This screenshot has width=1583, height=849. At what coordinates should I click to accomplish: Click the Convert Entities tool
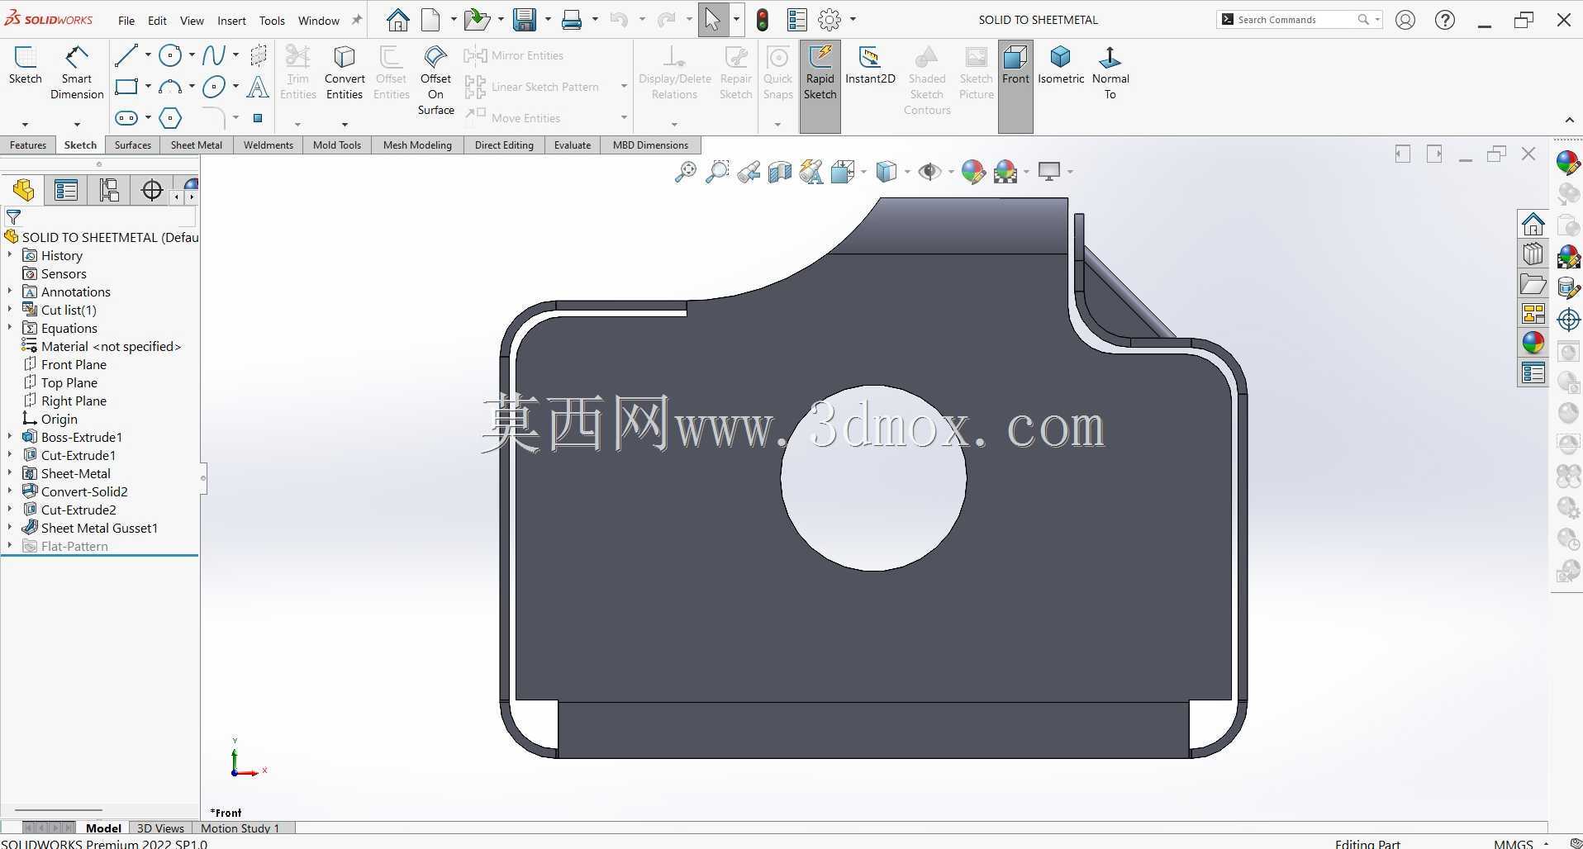pyautogui.click(x=345, y=73)
